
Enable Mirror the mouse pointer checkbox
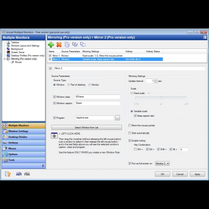tap(130, 125)
